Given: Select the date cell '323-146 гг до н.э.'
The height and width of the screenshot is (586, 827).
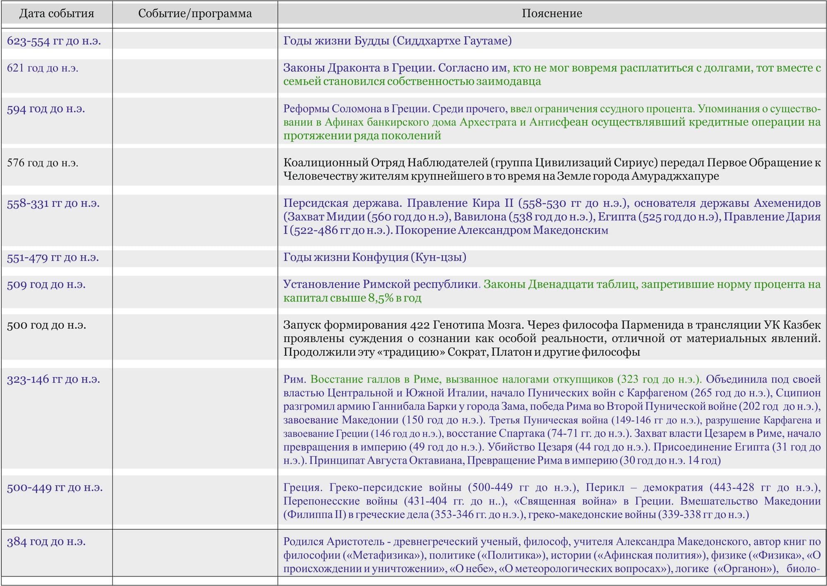Looking at the screenshot, I should (x=54, y=379).
